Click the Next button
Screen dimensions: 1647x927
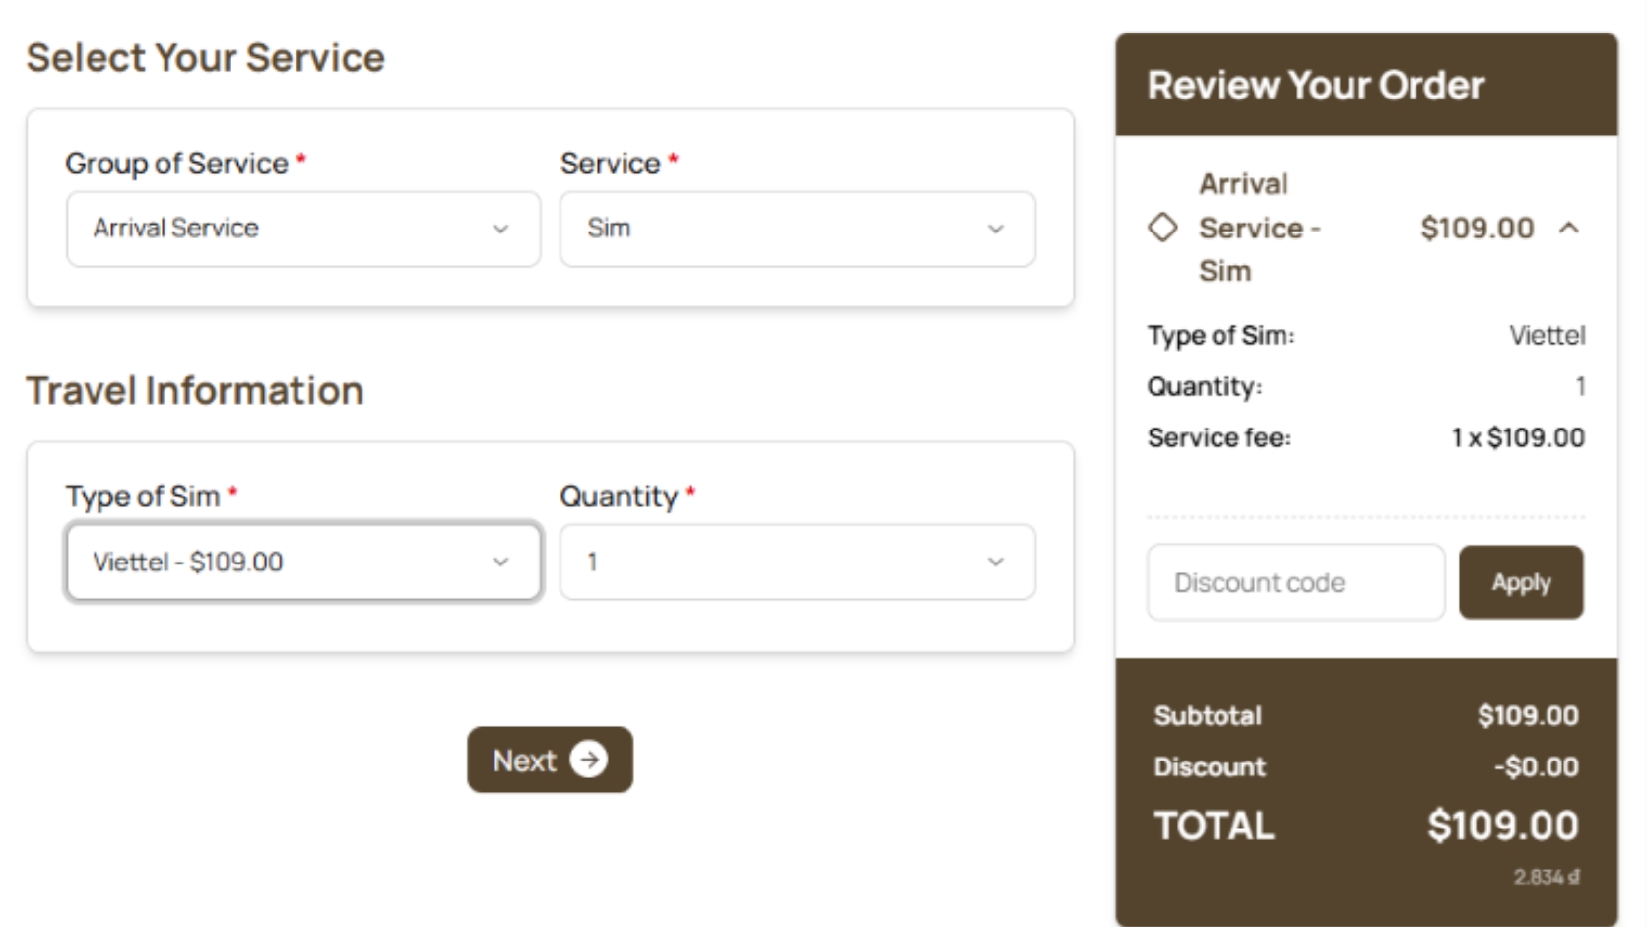coord(550,760)
